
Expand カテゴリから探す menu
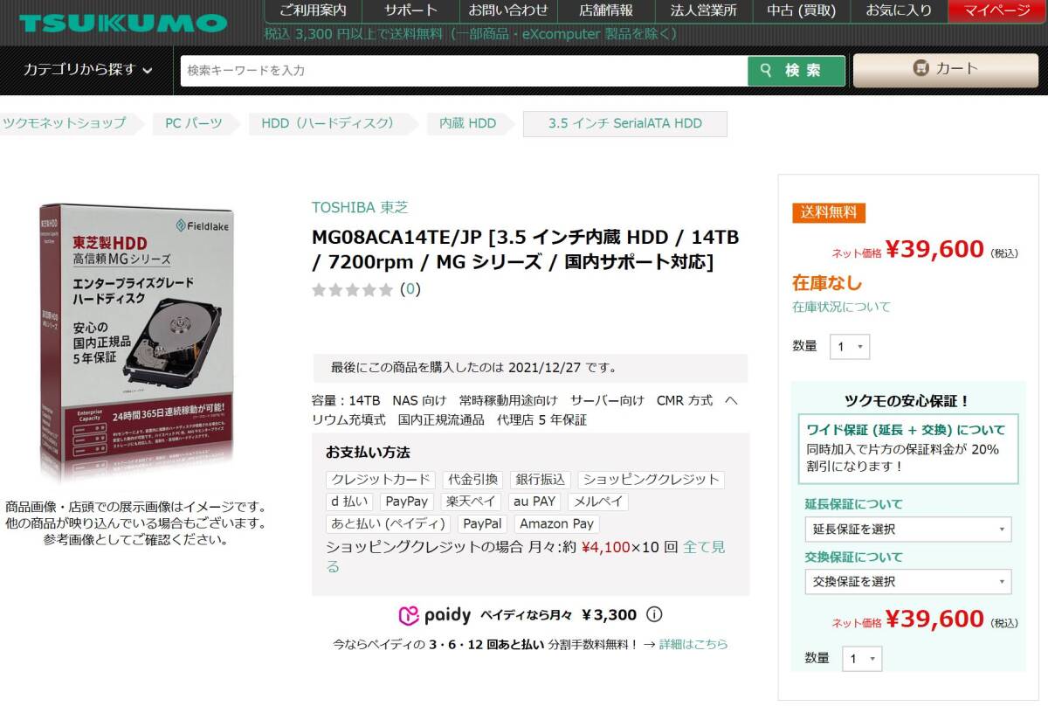coord(88,70)
